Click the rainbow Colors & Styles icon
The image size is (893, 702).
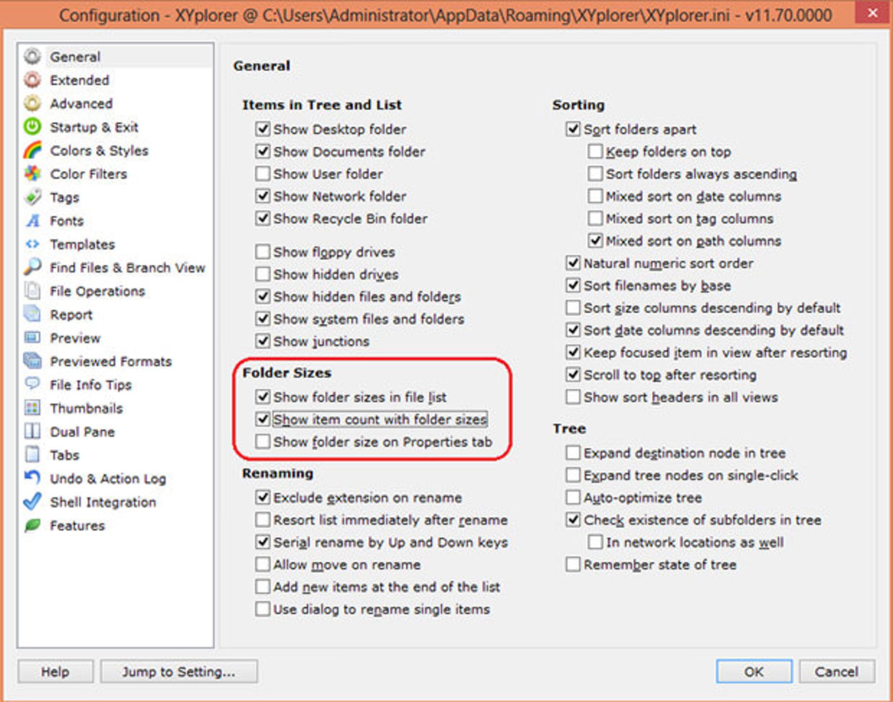[33, 150]
